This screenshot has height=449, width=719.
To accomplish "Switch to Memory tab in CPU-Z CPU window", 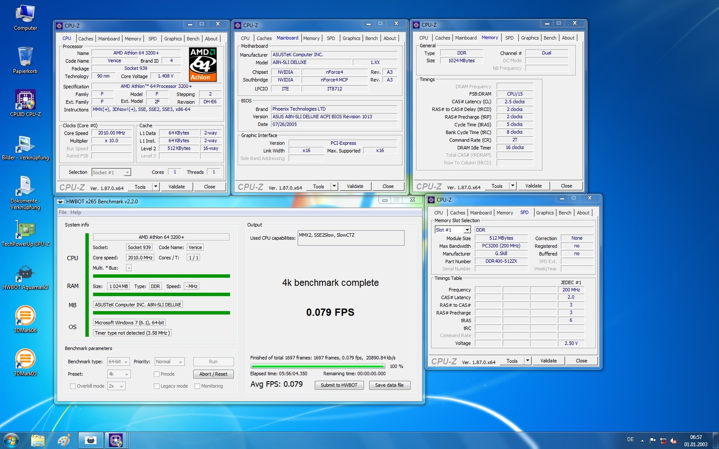I will coord(133,39).
